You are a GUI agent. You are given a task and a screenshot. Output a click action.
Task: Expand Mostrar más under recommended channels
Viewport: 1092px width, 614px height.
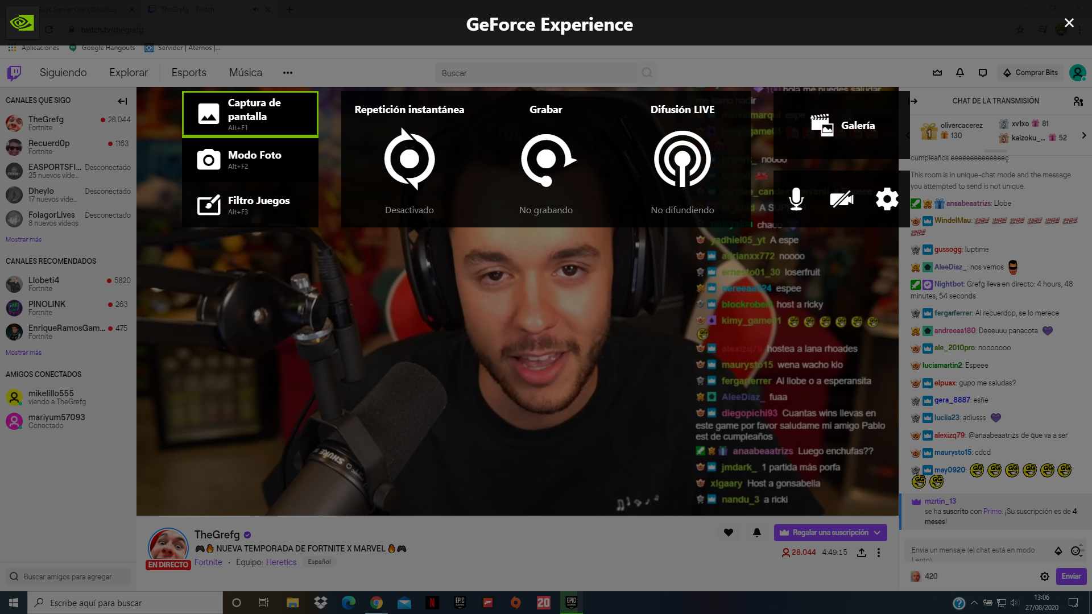[23, 352]
